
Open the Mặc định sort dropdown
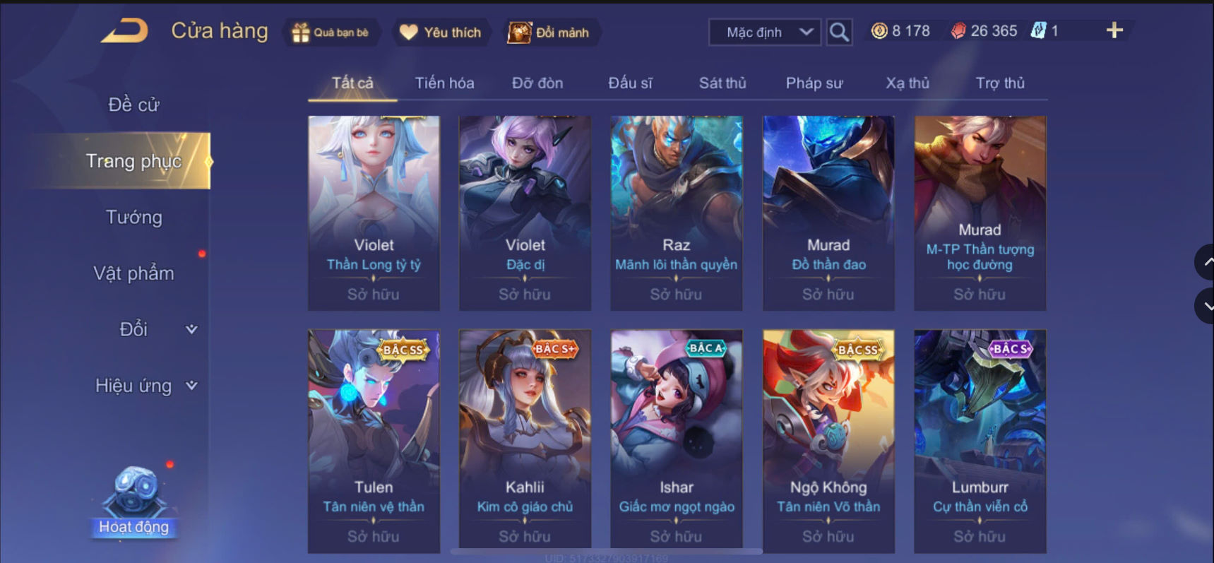765,32
